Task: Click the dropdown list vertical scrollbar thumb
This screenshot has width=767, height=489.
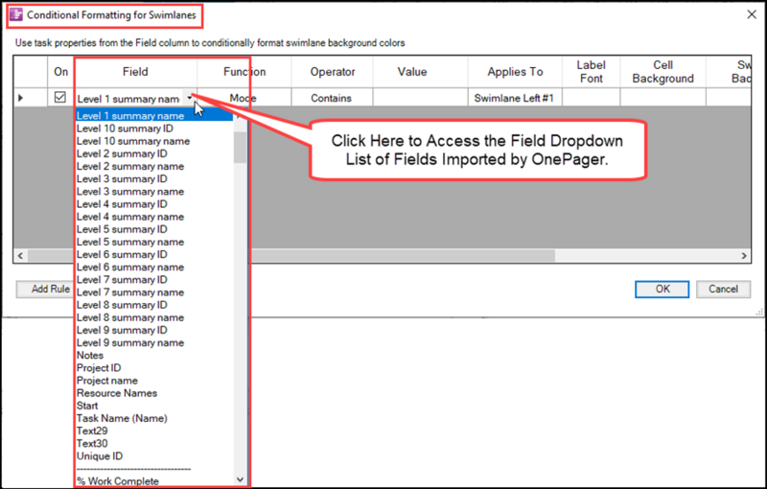Action: tap(241, 148)
